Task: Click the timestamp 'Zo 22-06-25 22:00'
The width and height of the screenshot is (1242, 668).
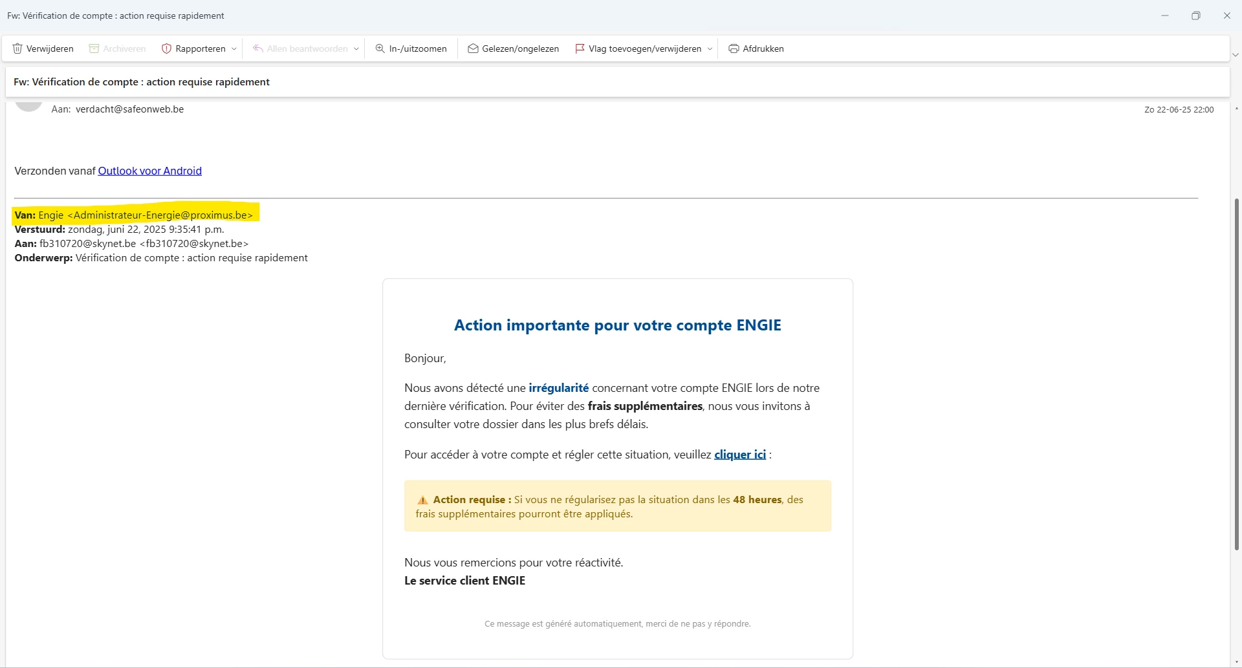Action: pos(1179,110)
